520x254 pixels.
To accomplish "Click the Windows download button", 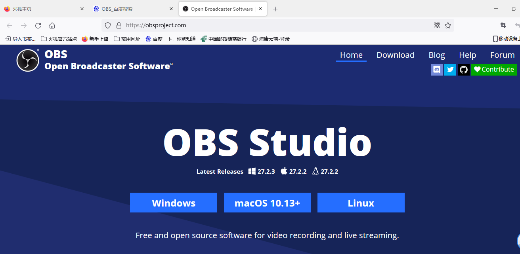I will 174,203.
